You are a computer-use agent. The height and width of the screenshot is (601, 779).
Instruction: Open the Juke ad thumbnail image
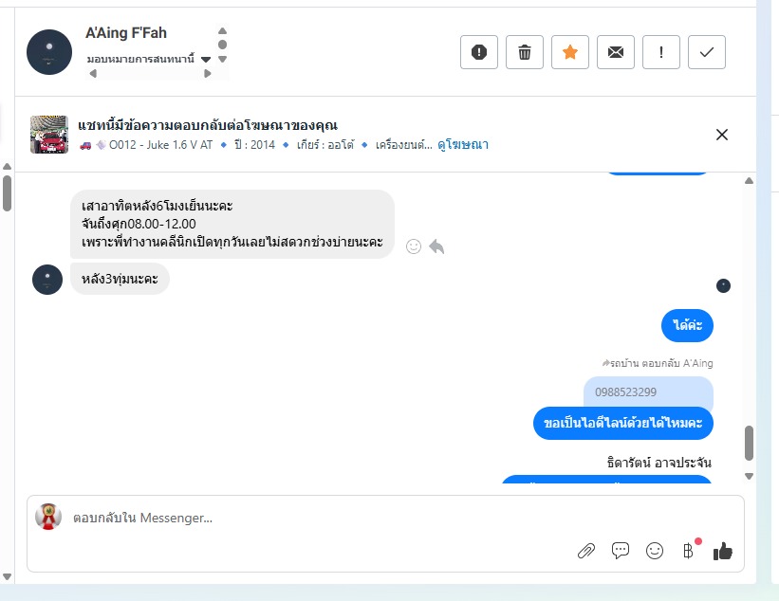49,135
